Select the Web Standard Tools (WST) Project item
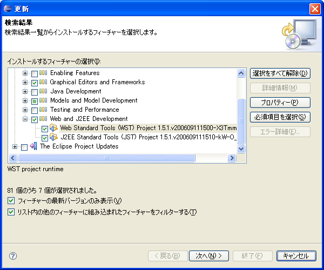The image size is (324, 270). coord(146,129)
